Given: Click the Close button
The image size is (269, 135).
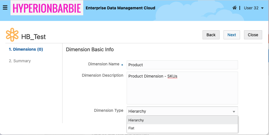Looking at the screenshot, I should pyautogui.click(x=253, y=35).
